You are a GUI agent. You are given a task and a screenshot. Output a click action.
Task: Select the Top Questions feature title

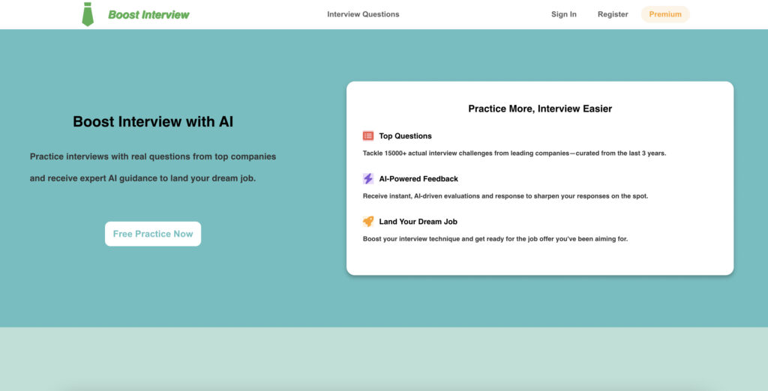pos(405,136)
